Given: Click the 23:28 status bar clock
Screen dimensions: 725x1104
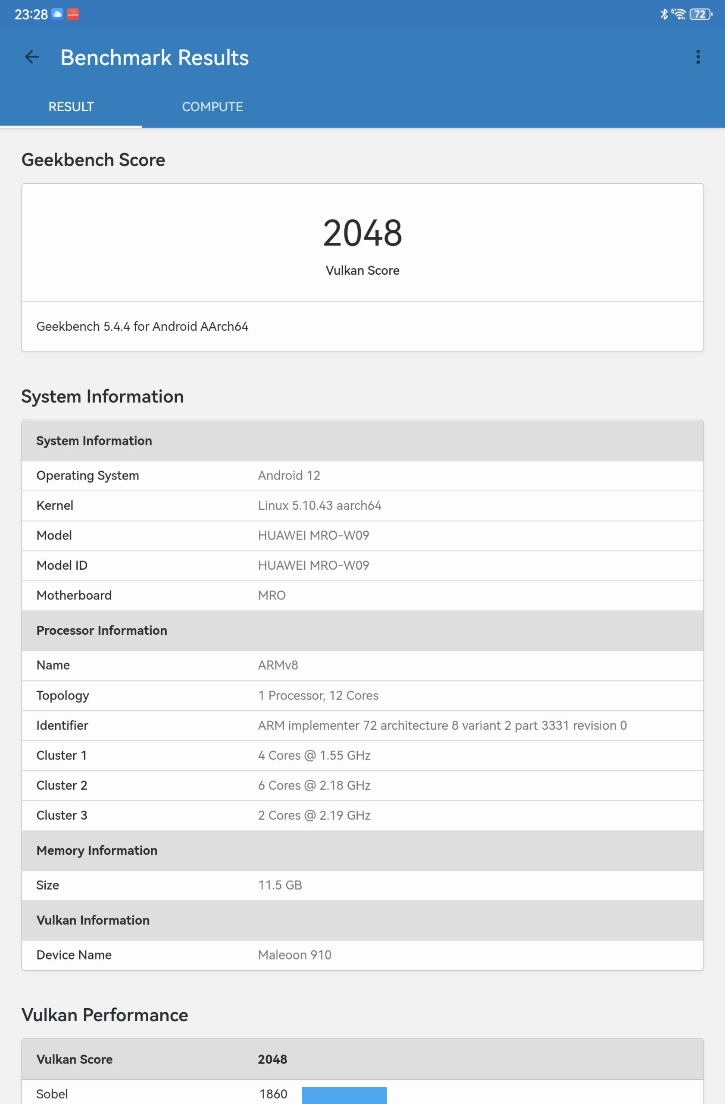Looking at the screenshot, I should click(x=31, y=14).
